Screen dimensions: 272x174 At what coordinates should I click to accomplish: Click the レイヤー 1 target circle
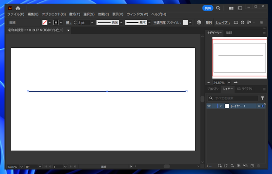259,106
